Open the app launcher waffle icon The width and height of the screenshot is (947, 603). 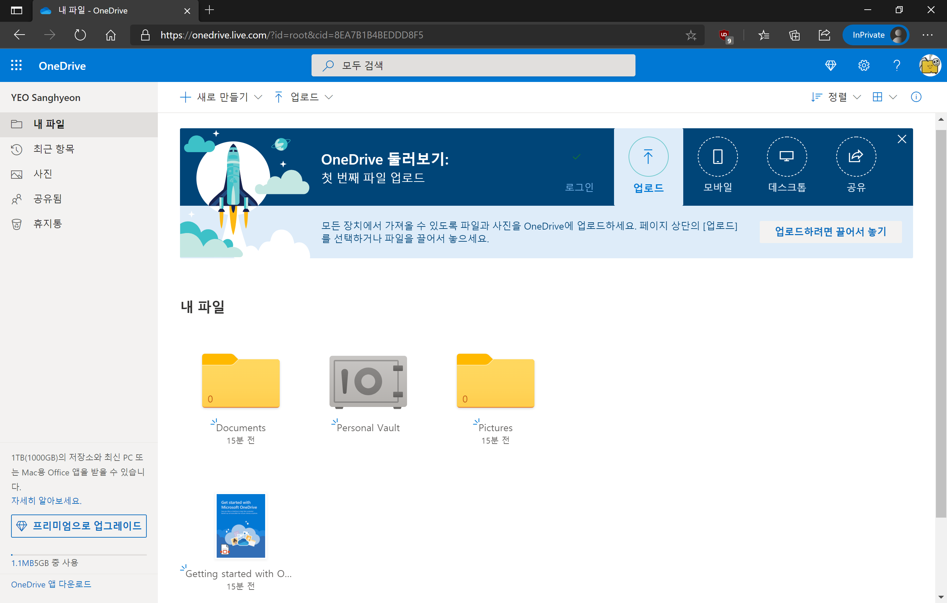coord(16,65)
